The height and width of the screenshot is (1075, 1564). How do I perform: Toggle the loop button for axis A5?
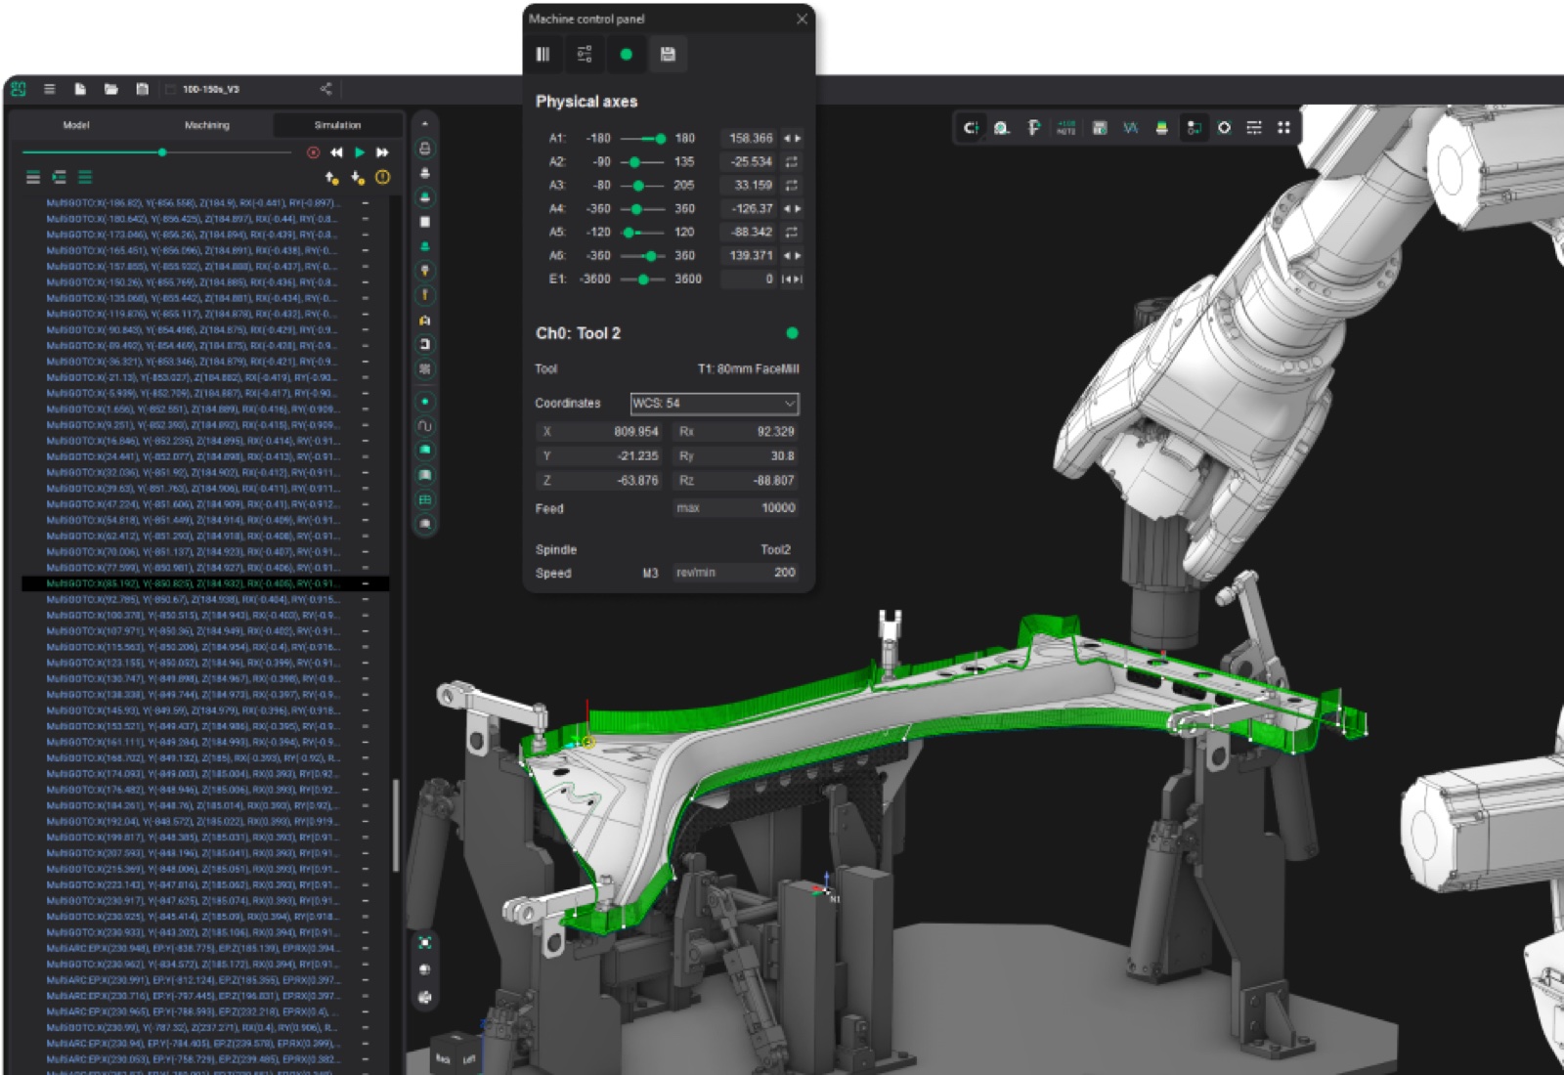point(792,233)
